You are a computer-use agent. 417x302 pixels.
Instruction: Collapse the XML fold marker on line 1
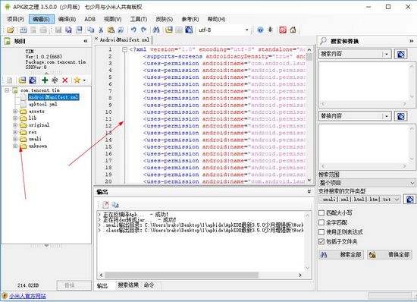[124, 49]
